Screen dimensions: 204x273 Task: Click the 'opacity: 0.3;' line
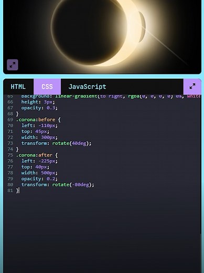tap(39, 108)
